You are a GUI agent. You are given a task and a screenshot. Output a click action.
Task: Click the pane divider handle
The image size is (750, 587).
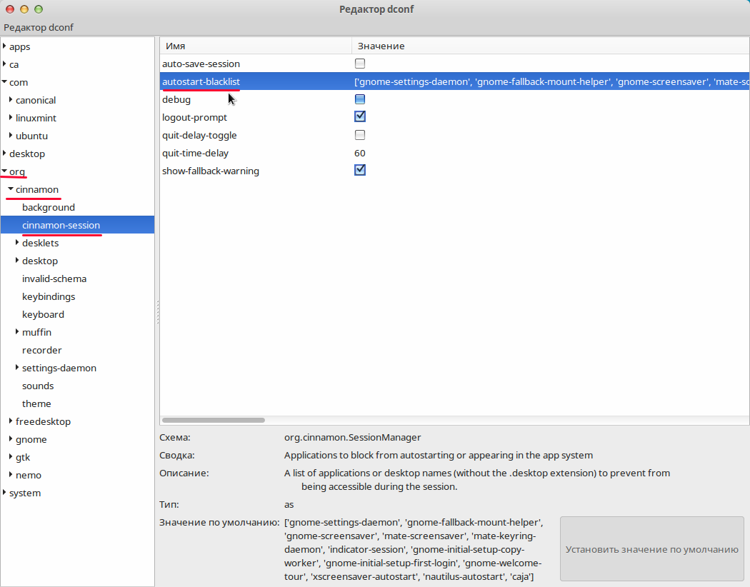pyautogui.click(x=157, y=311)
